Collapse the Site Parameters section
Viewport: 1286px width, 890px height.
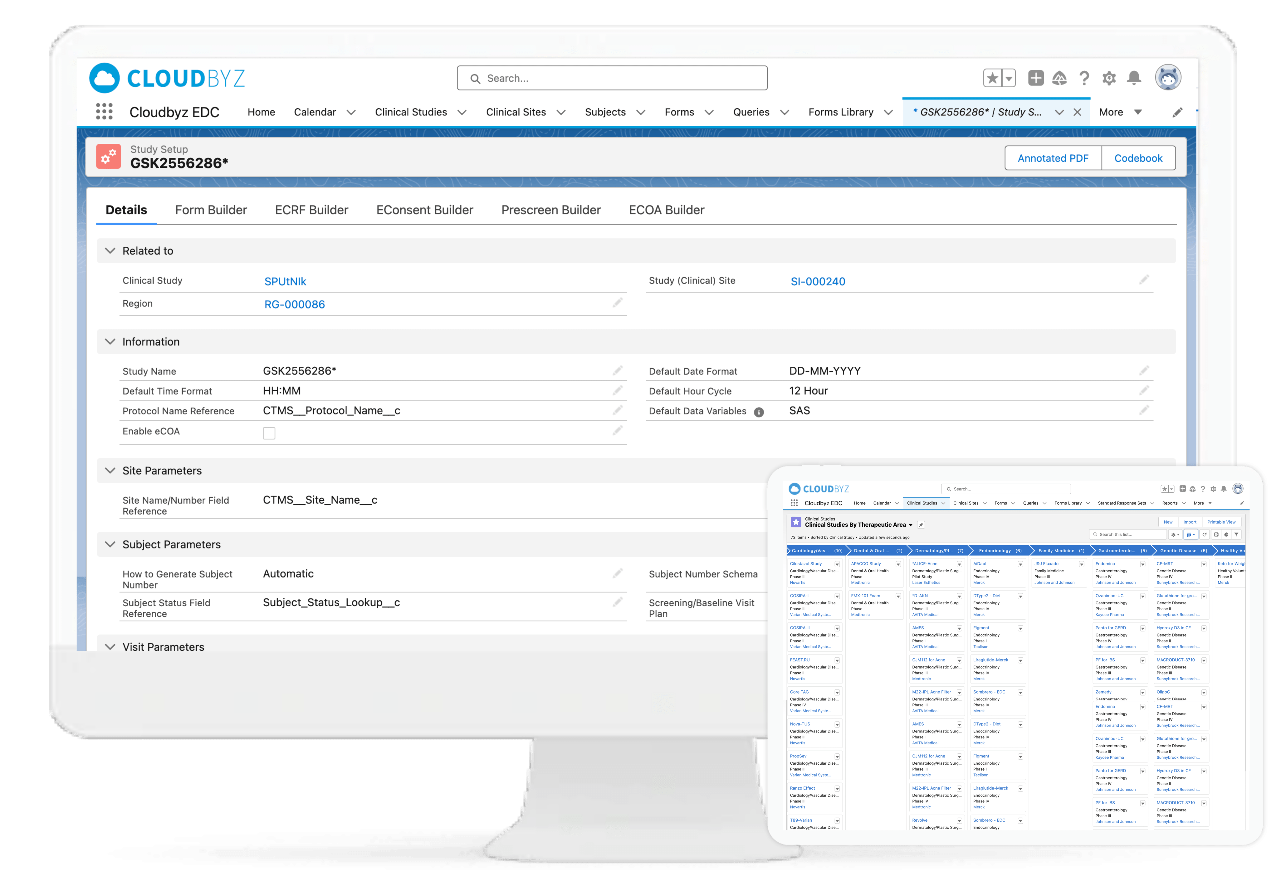click(110, 471)
